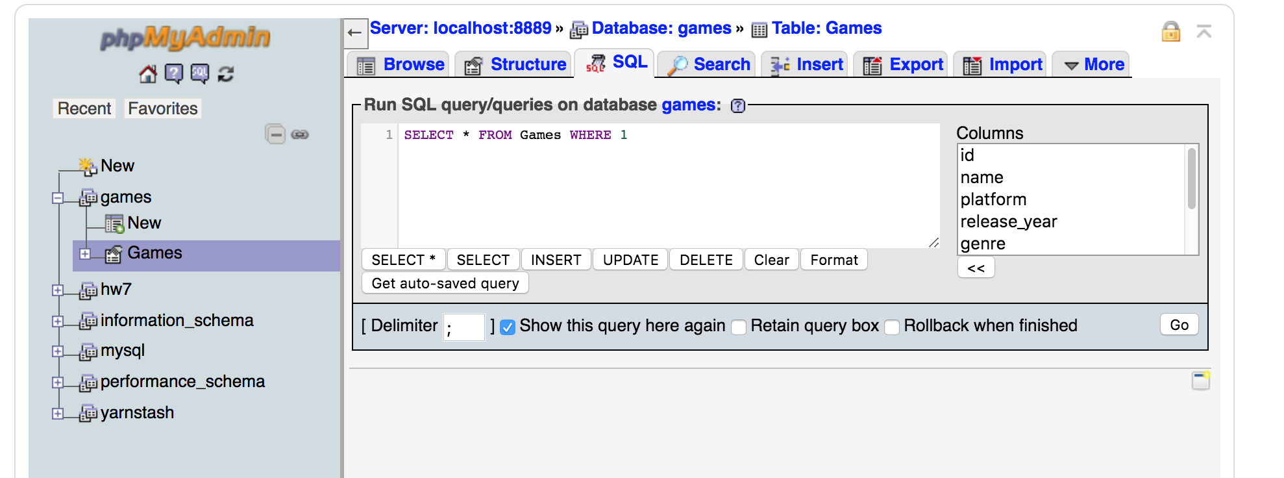Expand the hw7 database tree node
1284x478 pixels.
pos(58,290)
